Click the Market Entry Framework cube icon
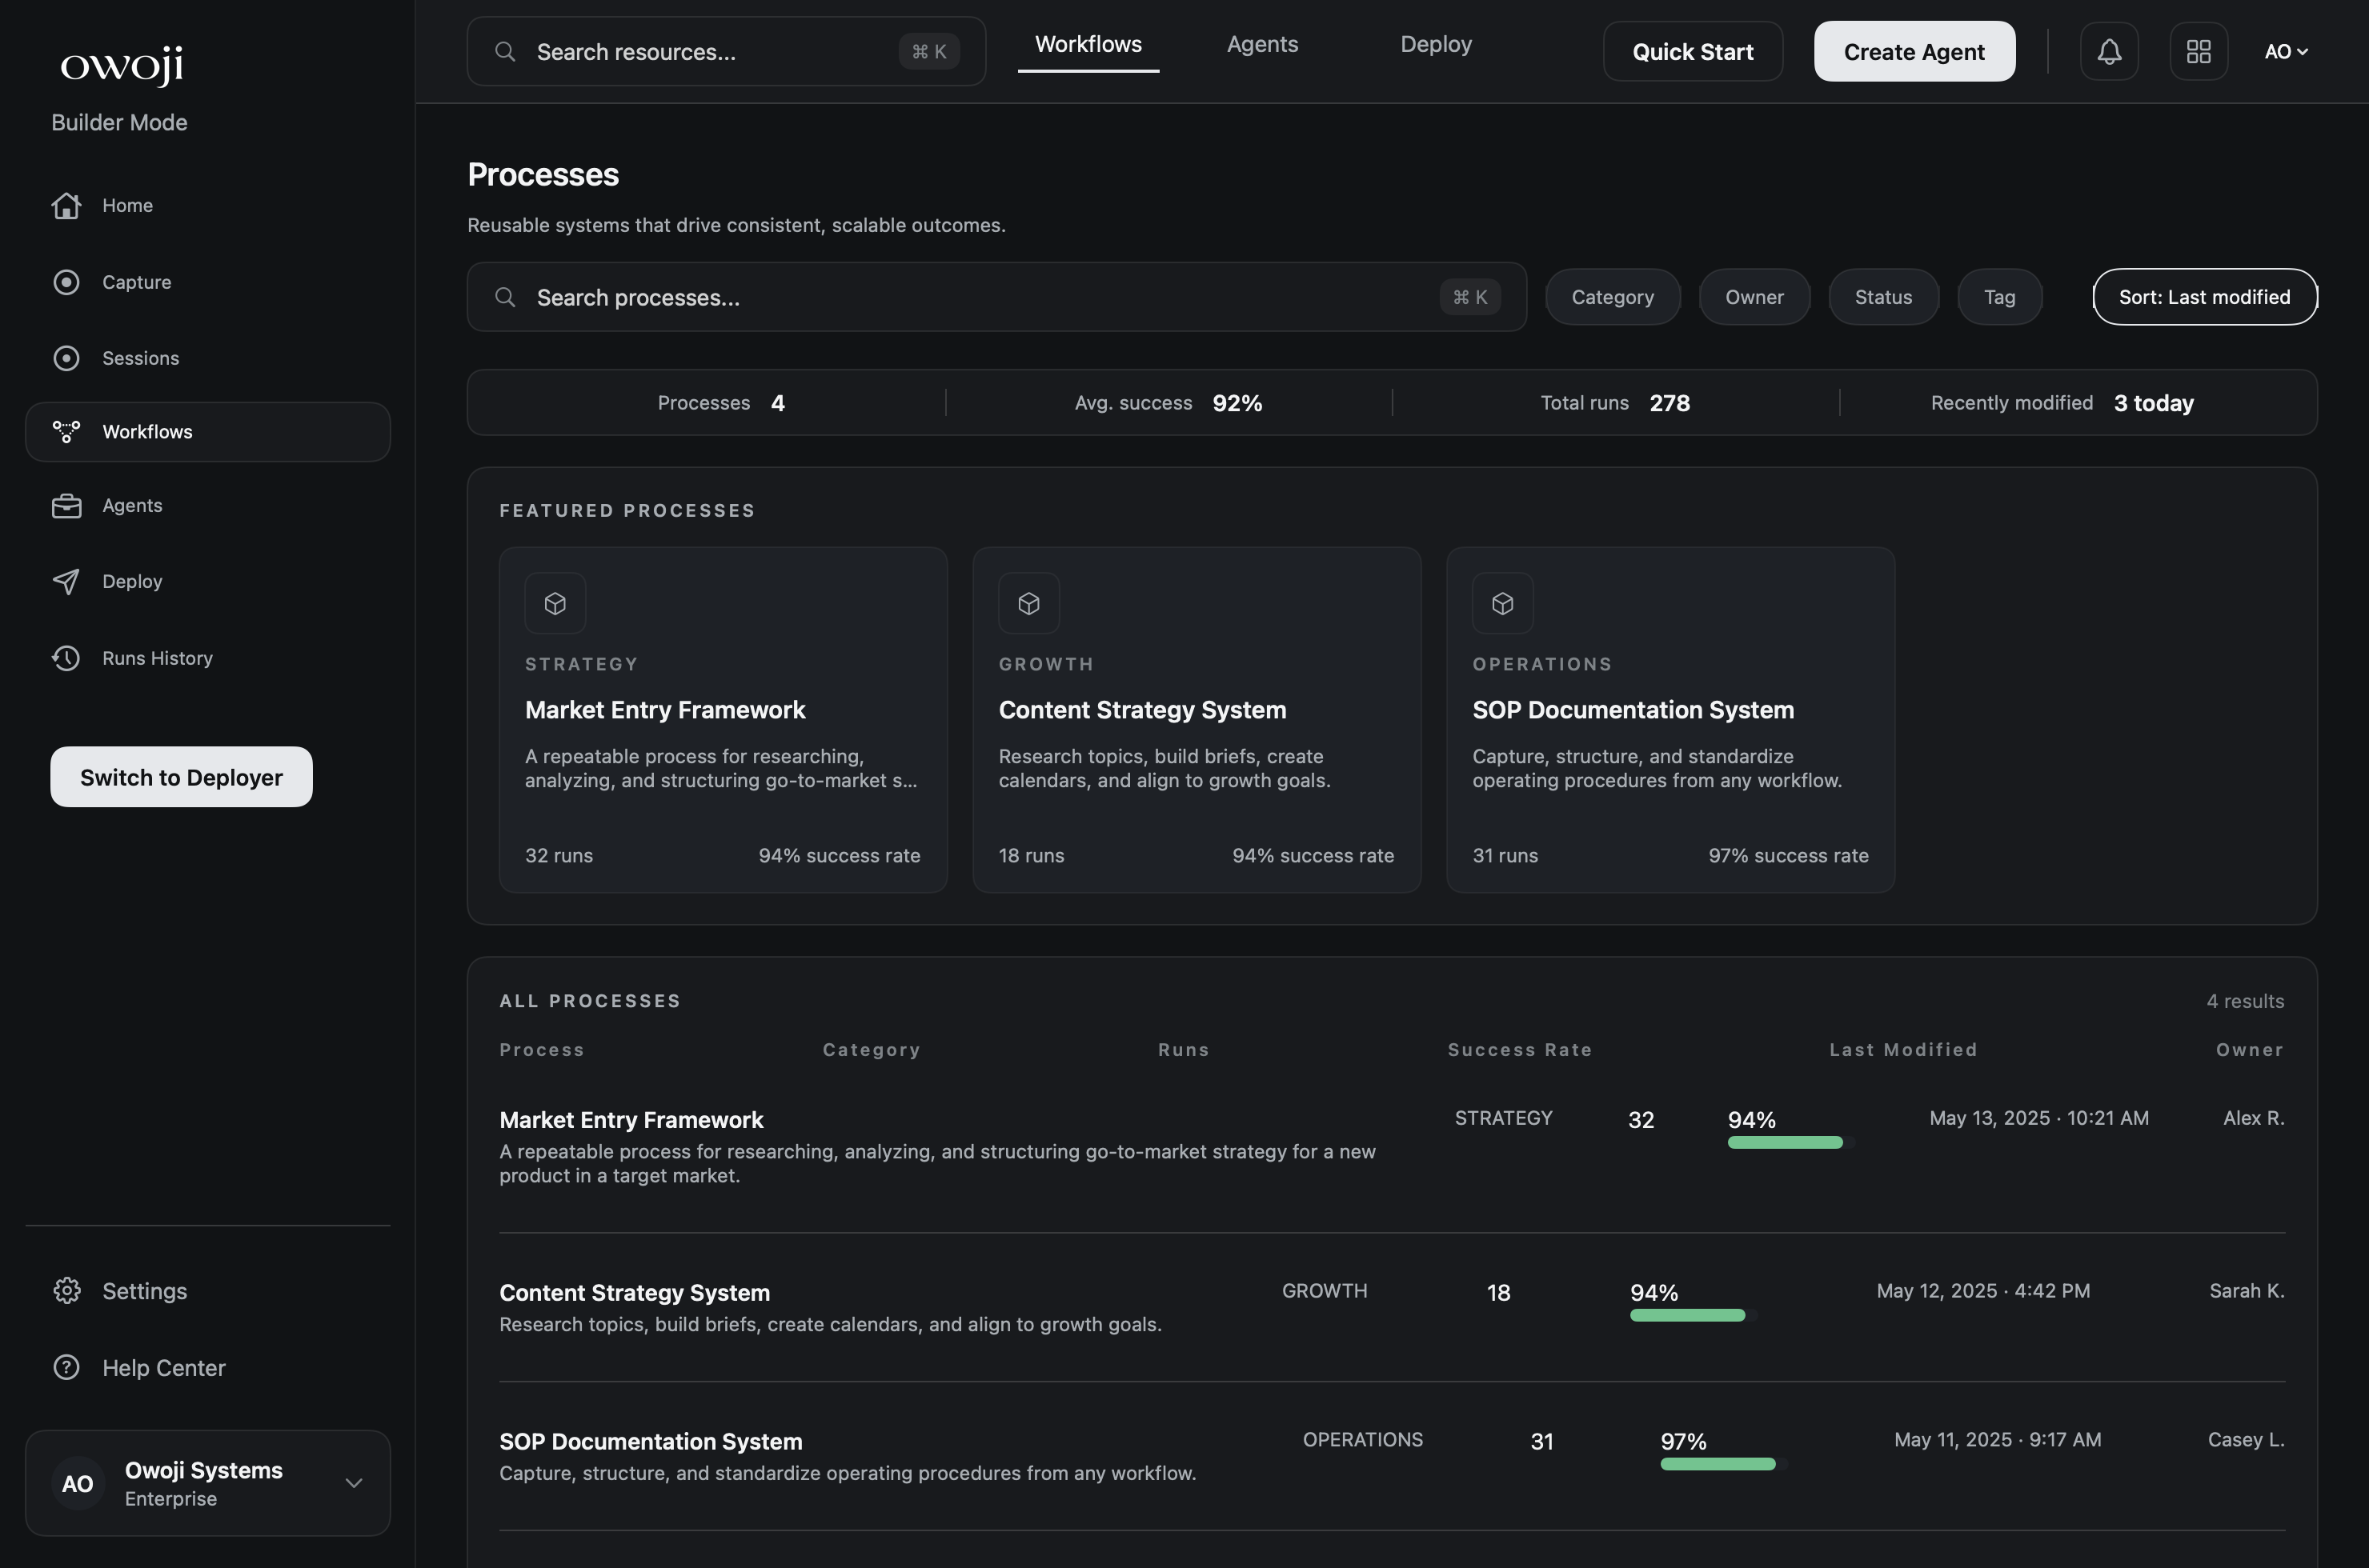Viewport: 2369px width, 1568px height. coord(555,602)
